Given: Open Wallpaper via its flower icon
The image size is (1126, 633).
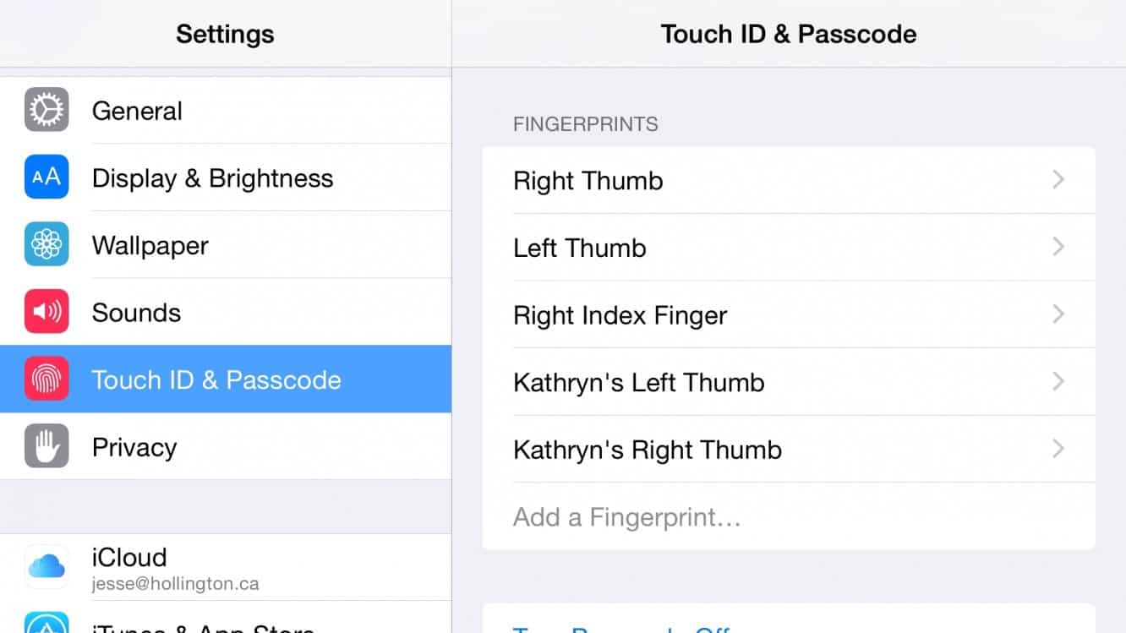Looking at the screenshot, I should click(46, 245).
